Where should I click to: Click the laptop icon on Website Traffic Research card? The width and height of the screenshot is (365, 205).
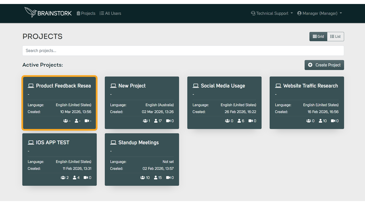pyautogui.click(x=278, y=86)
